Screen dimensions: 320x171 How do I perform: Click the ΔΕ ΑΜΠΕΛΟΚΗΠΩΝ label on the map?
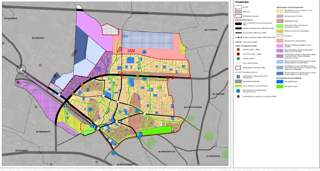[x=169, y=151]
